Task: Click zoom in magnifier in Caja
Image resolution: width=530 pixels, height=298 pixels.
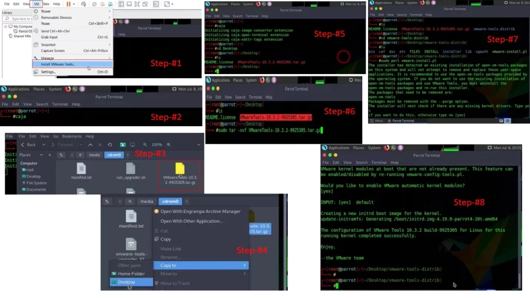Action: tap(169, 145)
